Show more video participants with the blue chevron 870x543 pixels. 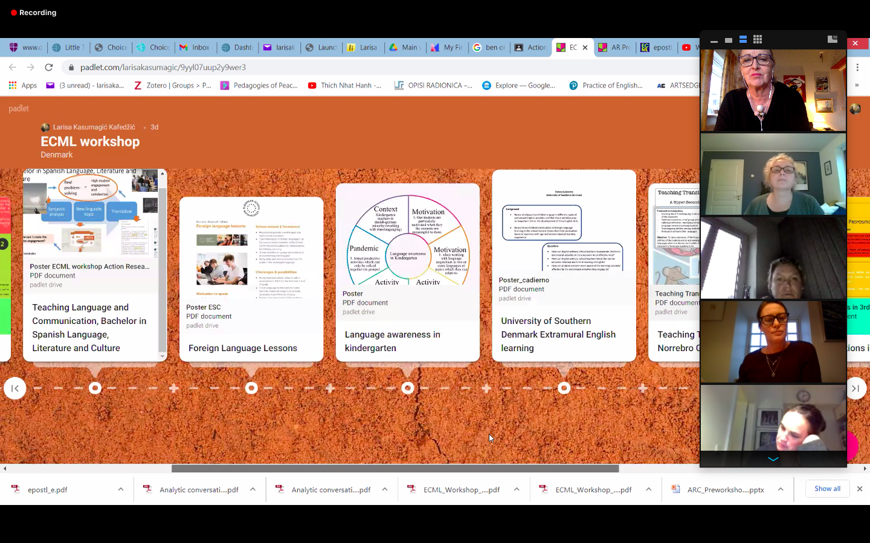[x=773, y=459]
